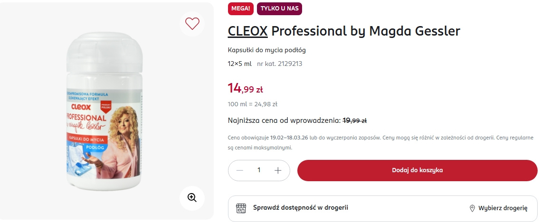541x222 pixels.
Task: Click the location pin icon
Action: coord(472,208)
